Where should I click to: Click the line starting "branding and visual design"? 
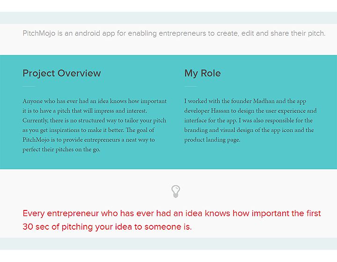click(249, 130)
